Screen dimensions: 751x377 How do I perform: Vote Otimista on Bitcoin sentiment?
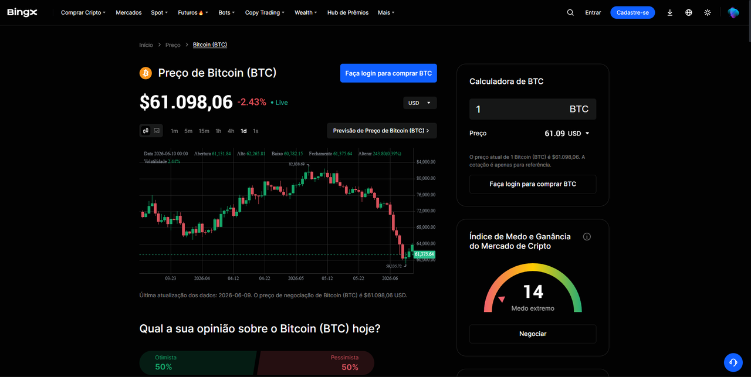(x=198, y=363)
